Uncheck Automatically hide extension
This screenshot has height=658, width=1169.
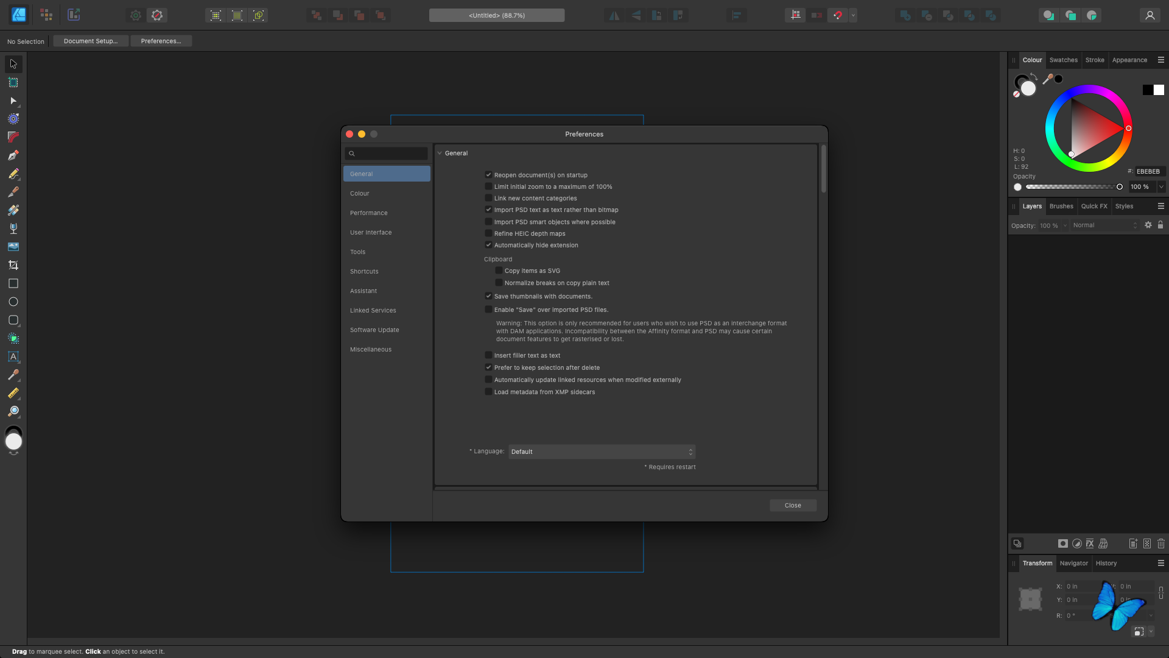click(488, 245)
